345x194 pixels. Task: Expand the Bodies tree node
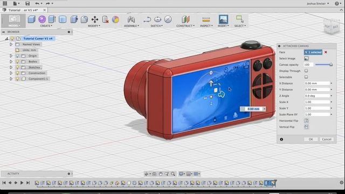tap(11, 61)
